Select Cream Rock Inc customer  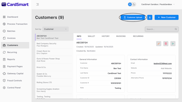[x=54, y=52]
